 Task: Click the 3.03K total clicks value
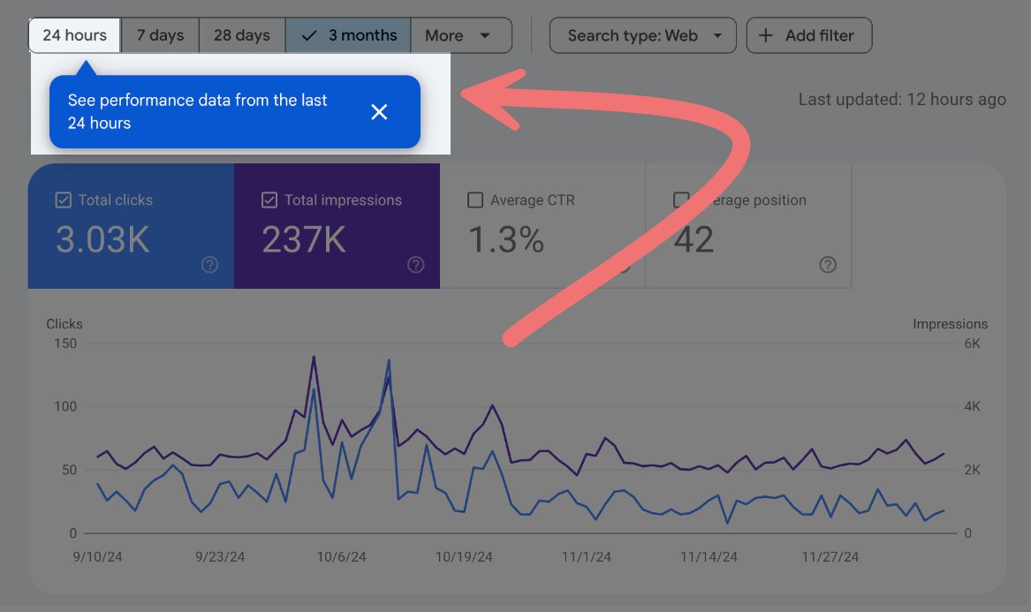pyautogui.click(x=102, y=239)
